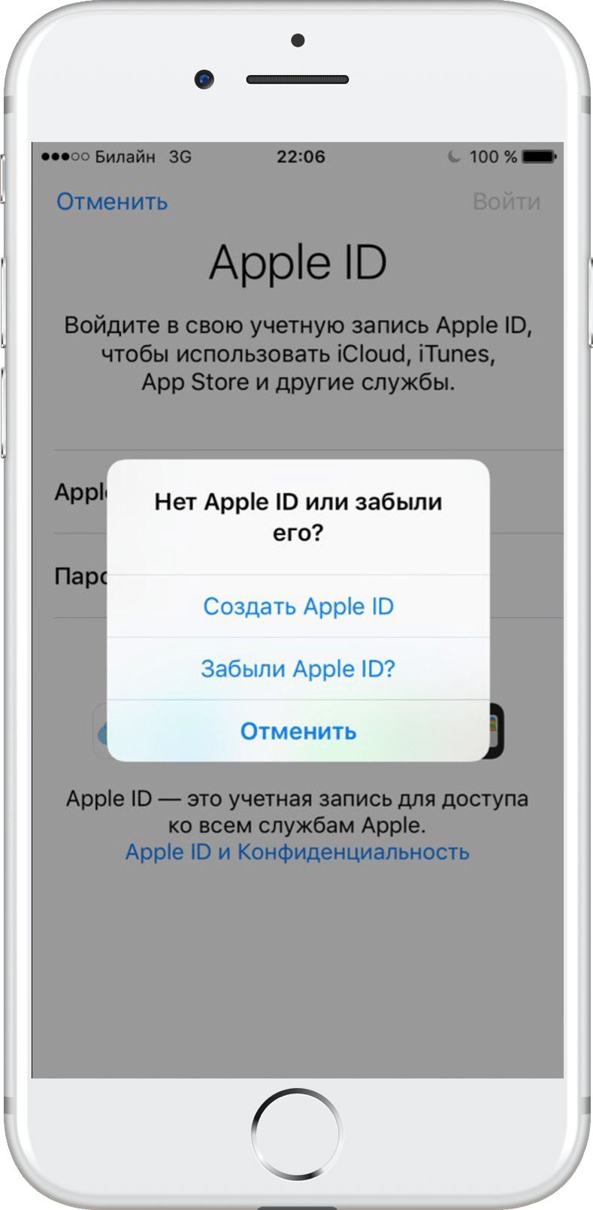This screenshot has width=593, height=1210.
Task: Dismiss dialog with bold Отменить
Action: [298, 731]
